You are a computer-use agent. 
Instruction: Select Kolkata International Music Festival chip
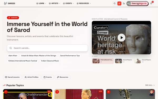pos(23,61)
